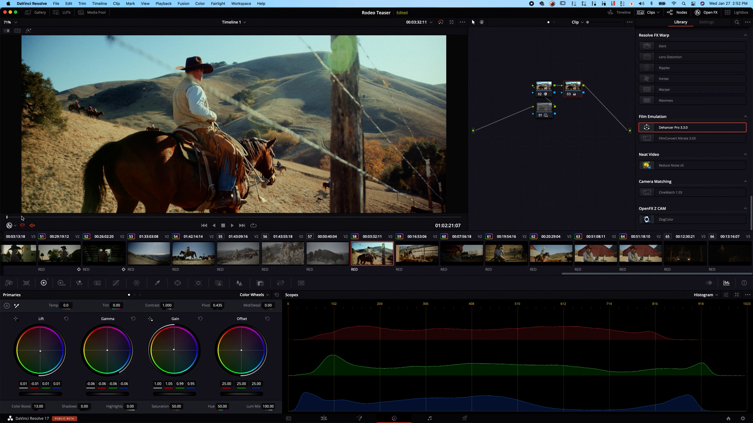The image size is (753, 423).
Task: Open the Color menu in menu bar
Action: click(200, 4)
